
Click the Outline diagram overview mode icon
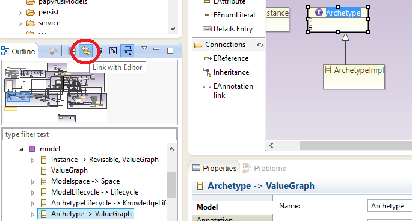tap(113, 51)
